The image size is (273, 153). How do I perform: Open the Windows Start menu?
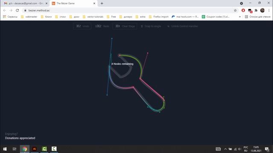[5, 149]
